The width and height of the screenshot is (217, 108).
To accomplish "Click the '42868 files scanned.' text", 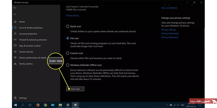I will [76, 10].
